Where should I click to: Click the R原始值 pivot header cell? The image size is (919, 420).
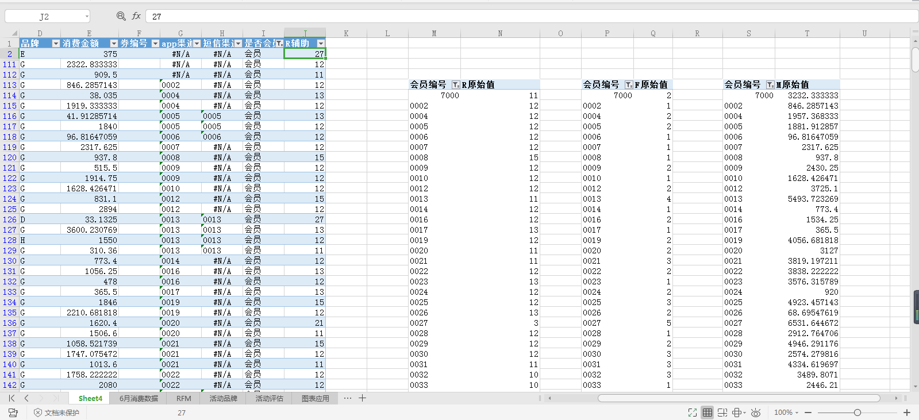point(499,84)
